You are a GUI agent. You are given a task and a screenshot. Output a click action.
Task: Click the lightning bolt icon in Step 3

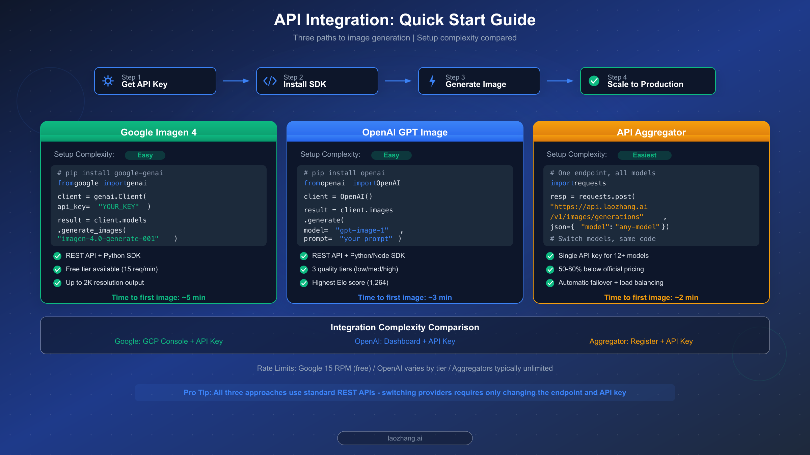coord(432,81)
